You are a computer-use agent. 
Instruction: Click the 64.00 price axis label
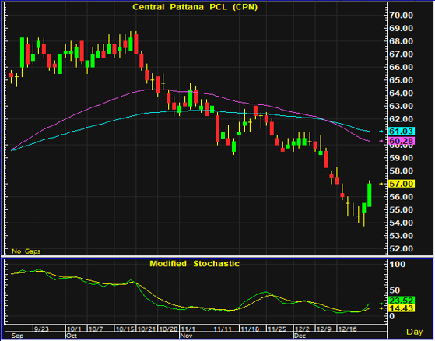tap(402, 93)
